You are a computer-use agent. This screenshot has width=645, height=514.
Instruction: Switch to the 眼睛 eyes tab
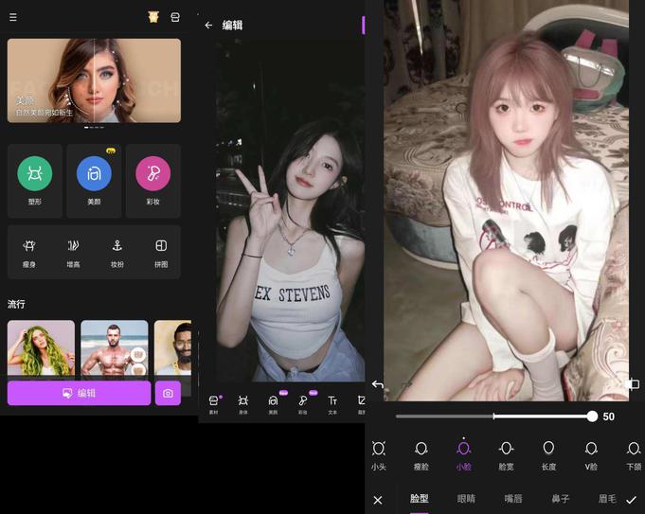click(467, 499)
